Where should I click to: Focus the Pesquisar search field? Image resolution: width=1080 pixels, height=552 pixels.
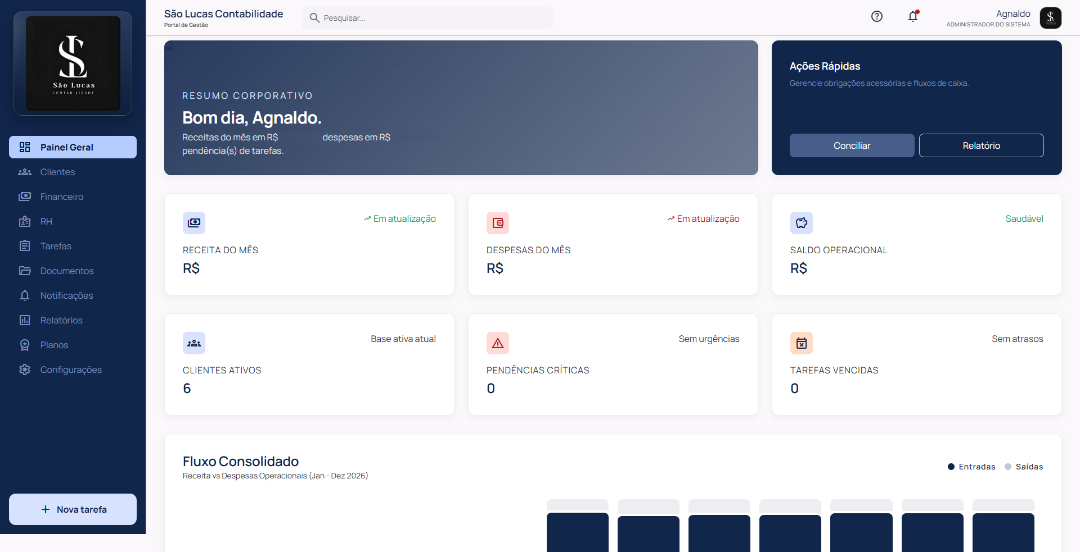427,18
